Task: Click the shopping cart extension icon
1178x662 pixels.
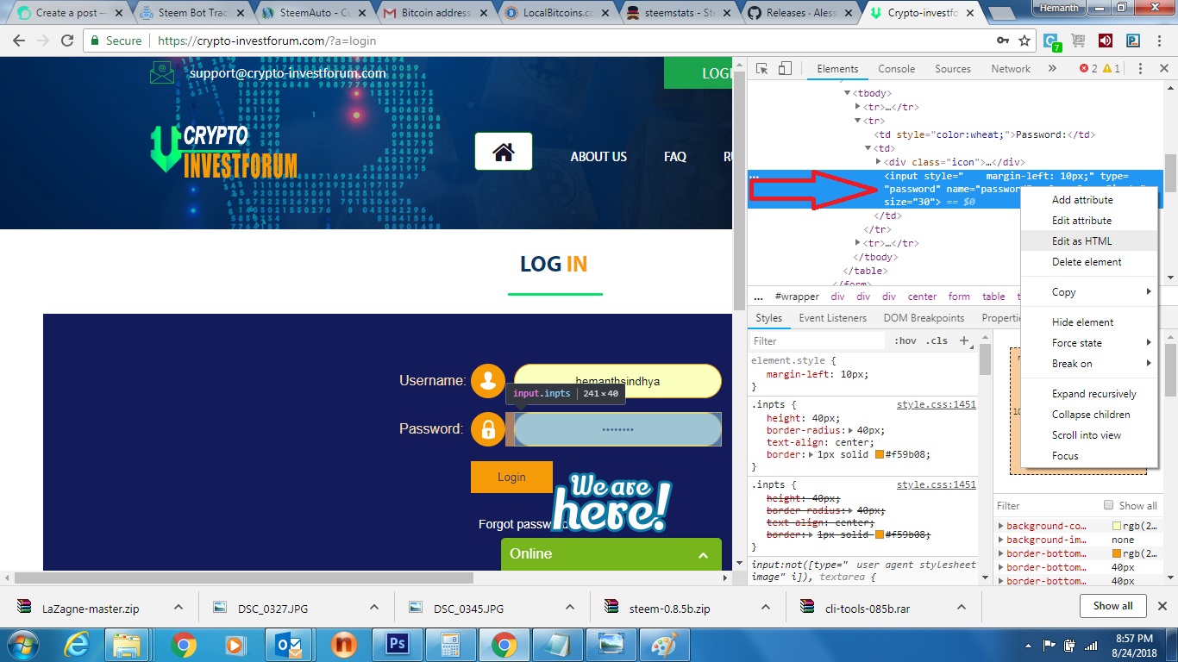Action: pos(1078,41)
